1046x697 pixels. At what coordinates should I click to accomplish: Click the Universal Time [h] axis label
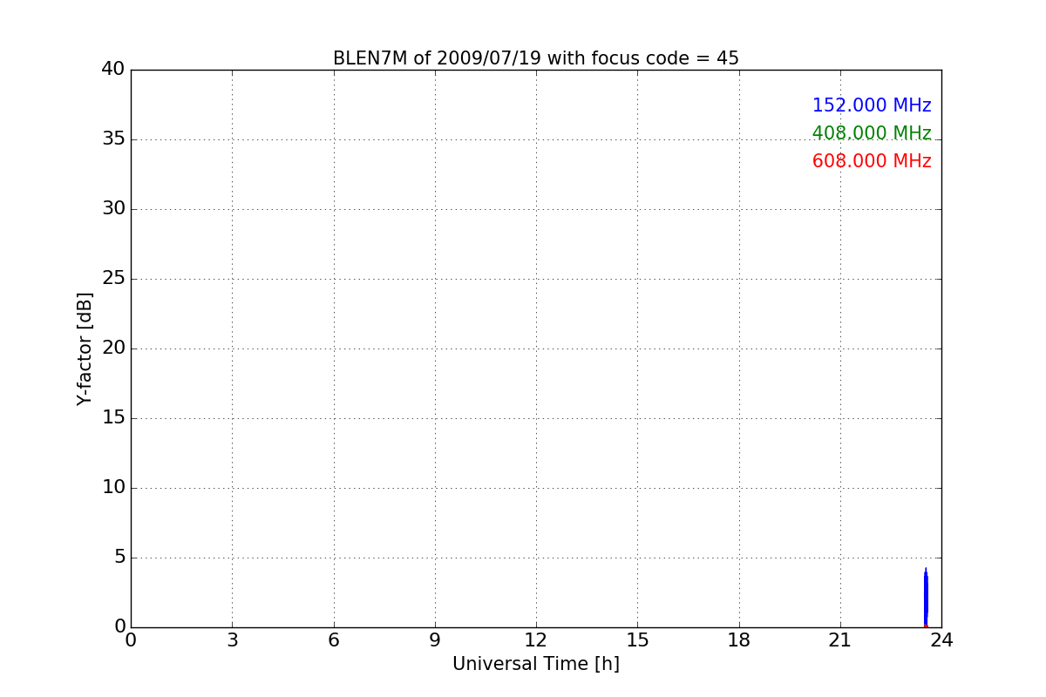535,664
